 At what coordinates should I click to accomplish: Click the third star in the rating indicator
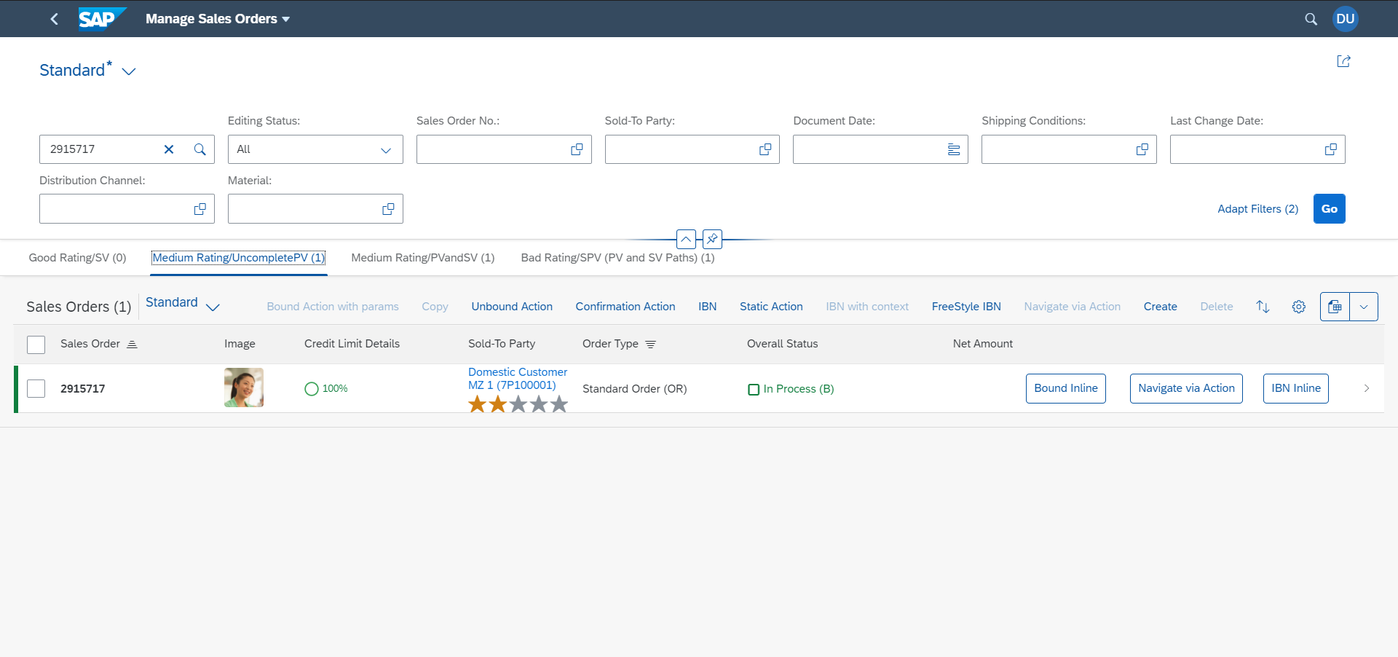point(518,404)
